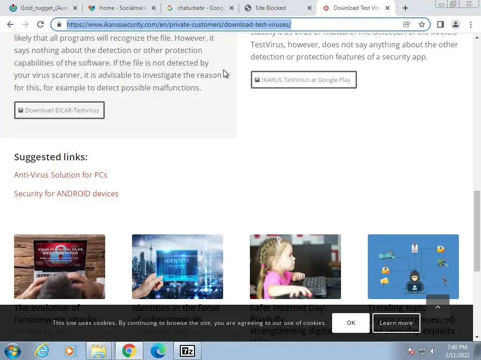Click the scrollbar down arrow
The image size is (481, 360).
click(x=477, y=337)
